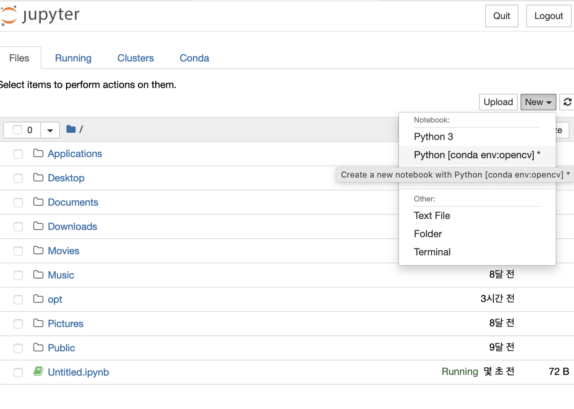Viewport: 574px width, 409px height.
Task: Open the Untitled.ipynb notebook link
Action: click(x=78, y=372)
